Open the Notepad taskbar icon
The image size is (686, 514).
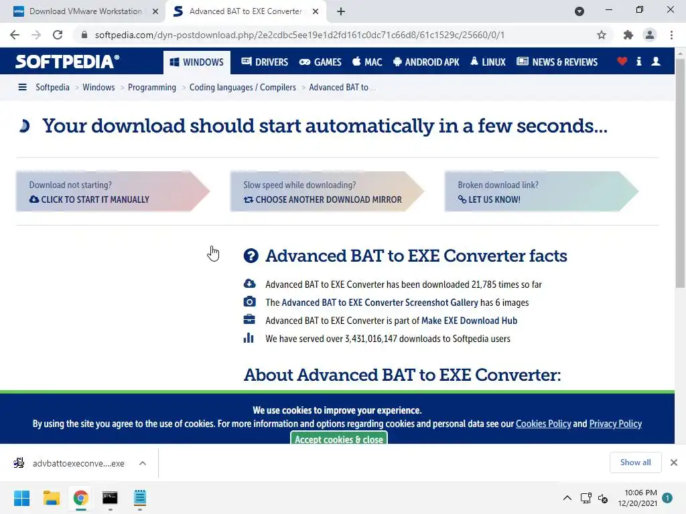(x=139, y=498)
